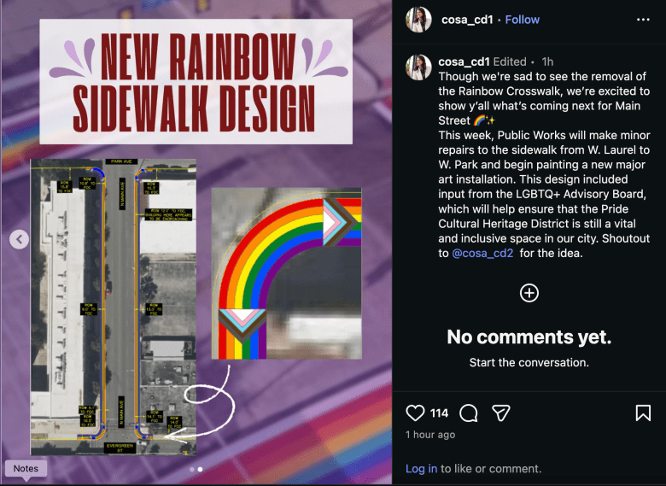The image size is (666, 486).
Task: Share post using the paper plane icon
Action: pyautogui.click(x=500, y=413)
